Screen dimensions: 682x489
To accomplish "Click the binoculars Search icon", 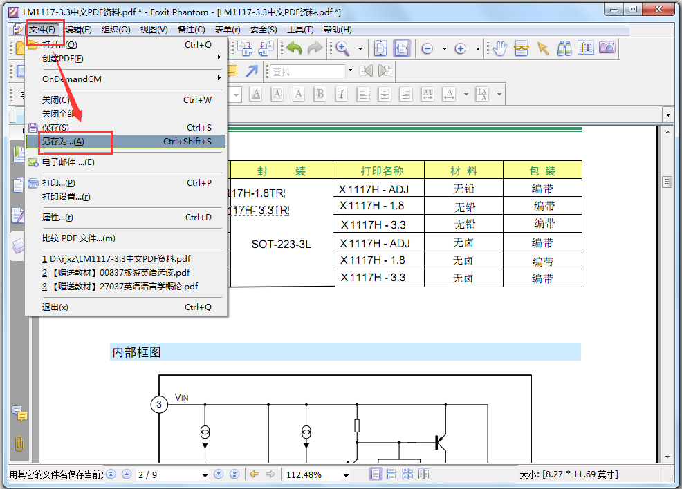I will pos(564,48).
